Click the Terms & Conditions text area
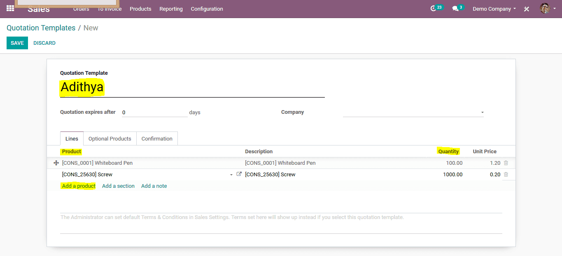Image resolution: width=562 pixels, height=256 pixels. coord(281,223)
